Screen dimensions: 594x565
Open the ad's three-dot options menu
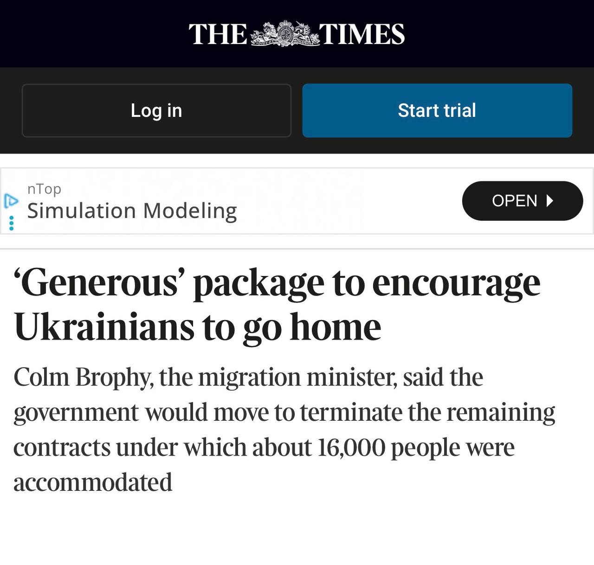pos(12,224)
